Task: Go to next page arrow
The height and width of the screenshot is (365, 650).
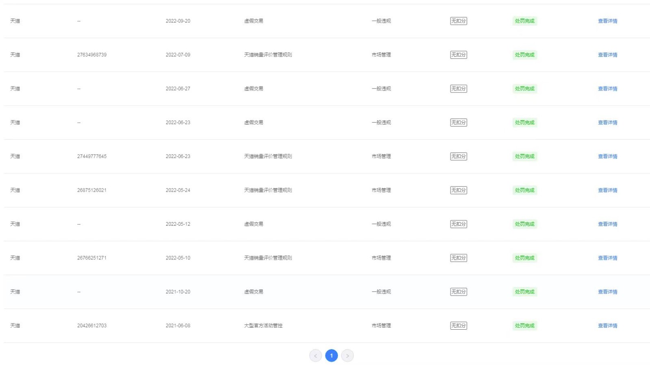Action: click(347, 356)
